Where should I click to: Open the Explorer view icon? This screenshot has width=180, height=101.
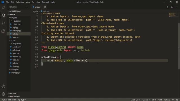click(x=3, y=15)
